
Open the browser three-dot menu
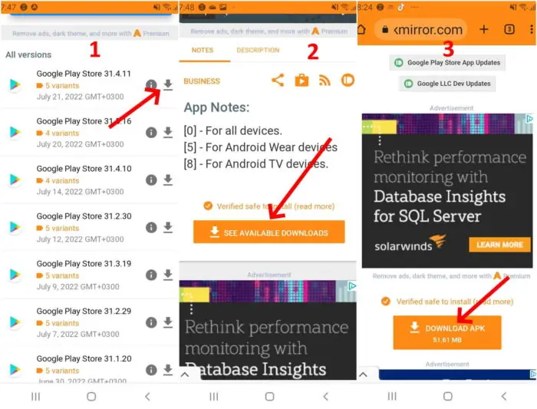pyautogui.click(x=531, y=29)
